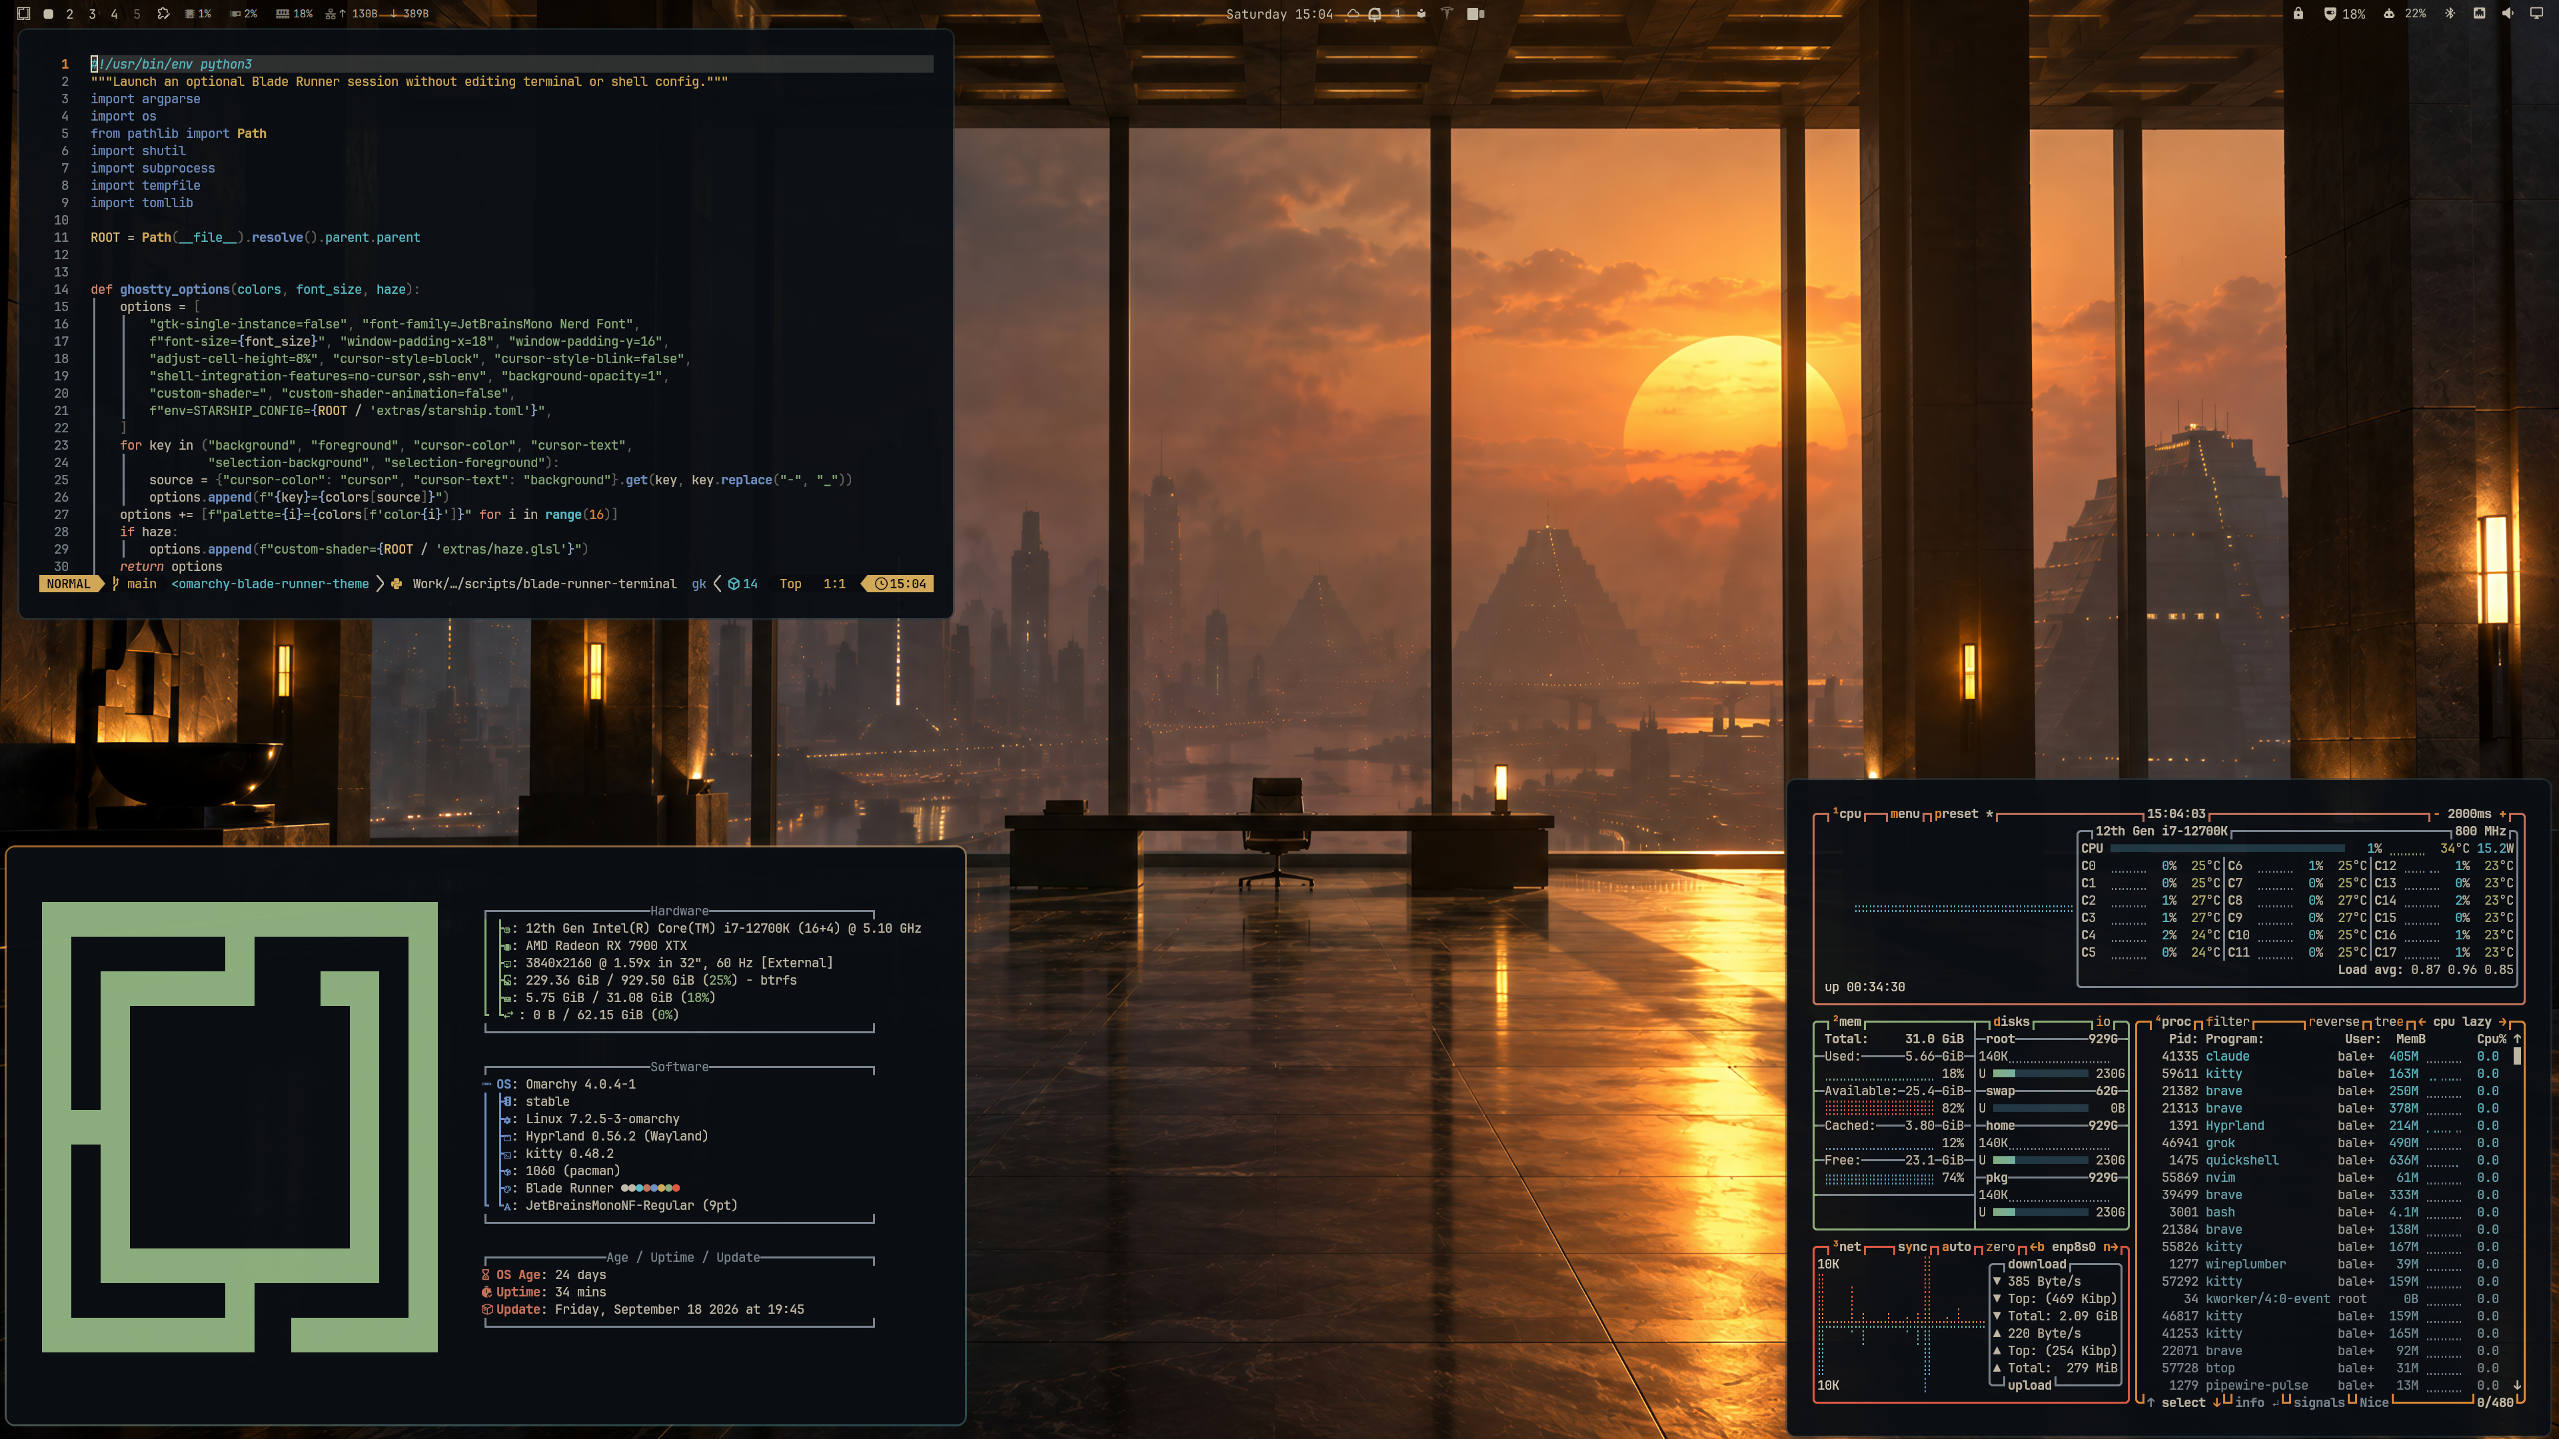Screen dimensions: 2559x1439
Task: Click the volume speaker icon in top bar
Action: (2507, 14)
